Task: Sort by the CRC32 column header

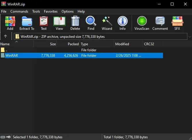Action: point(153,44)
